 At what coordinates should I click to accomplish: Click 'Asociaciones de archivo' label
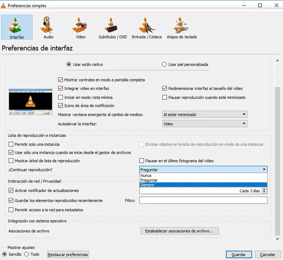click(29, 231)
